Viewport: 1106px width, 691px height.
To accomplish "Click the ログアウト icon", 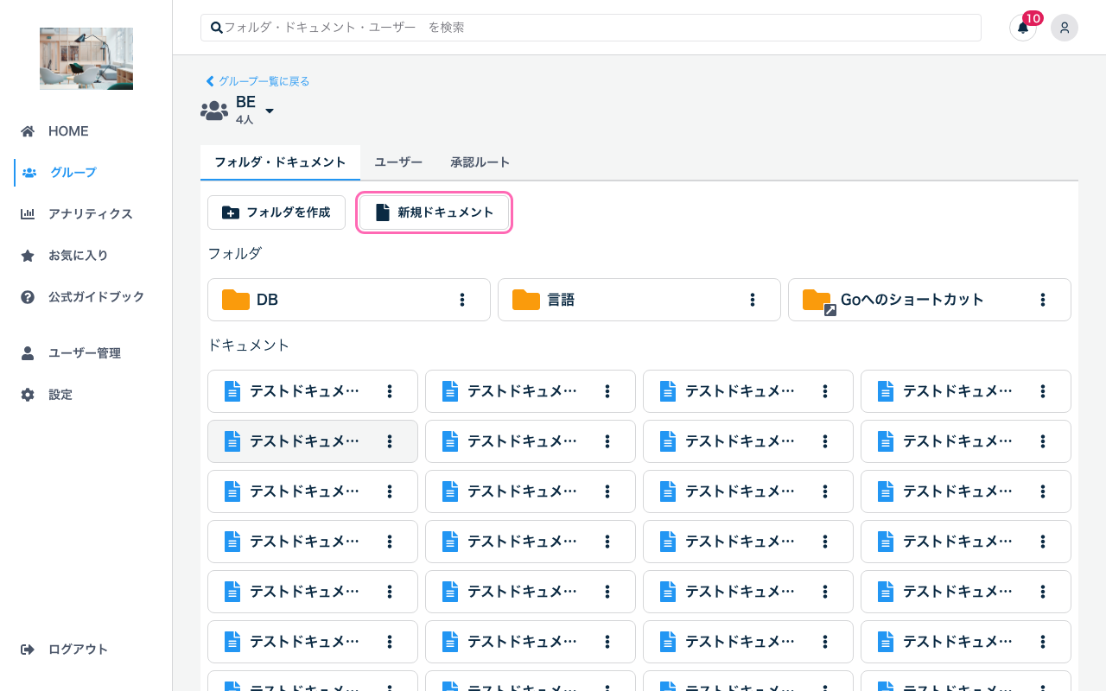I will [x=29, y=649].
